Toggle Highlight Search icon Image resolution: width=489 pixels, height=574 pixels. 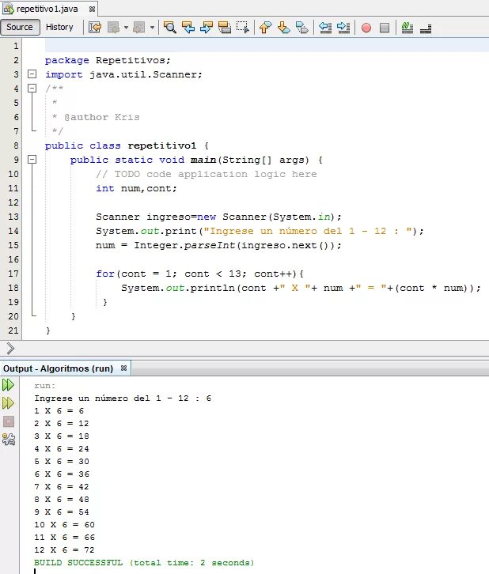point(224,28)
